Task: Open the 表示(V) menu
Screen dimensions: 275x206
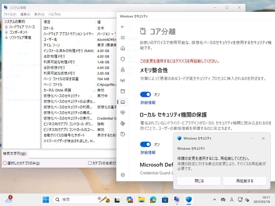Action: click(x=39, y=14)
